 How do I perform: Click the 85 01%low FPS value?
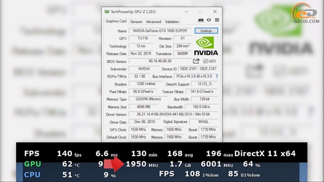coord(244,174)
